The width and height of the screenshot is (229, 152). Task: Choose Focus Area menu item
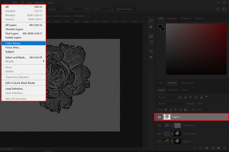[24, 48]
